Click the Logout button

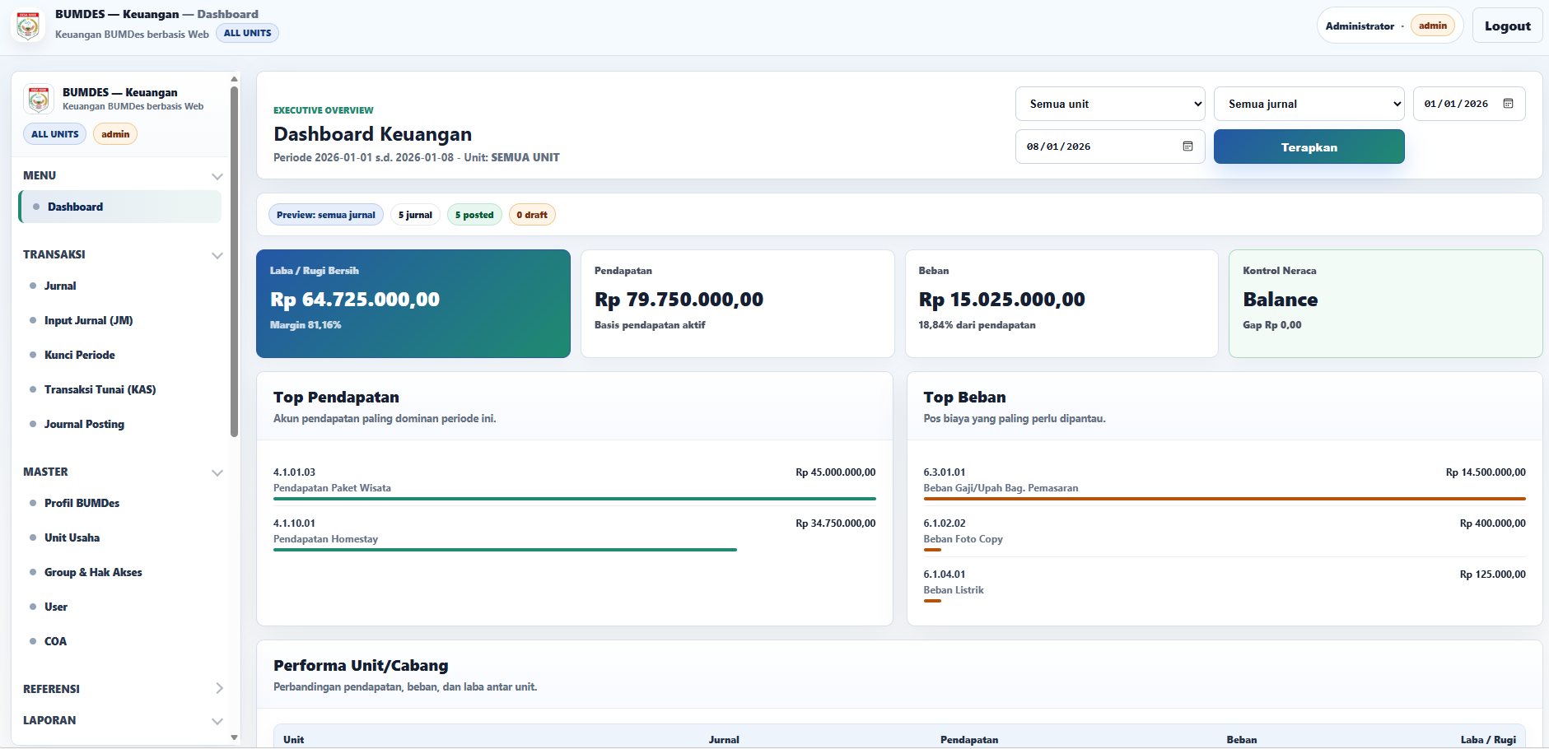1507,26
